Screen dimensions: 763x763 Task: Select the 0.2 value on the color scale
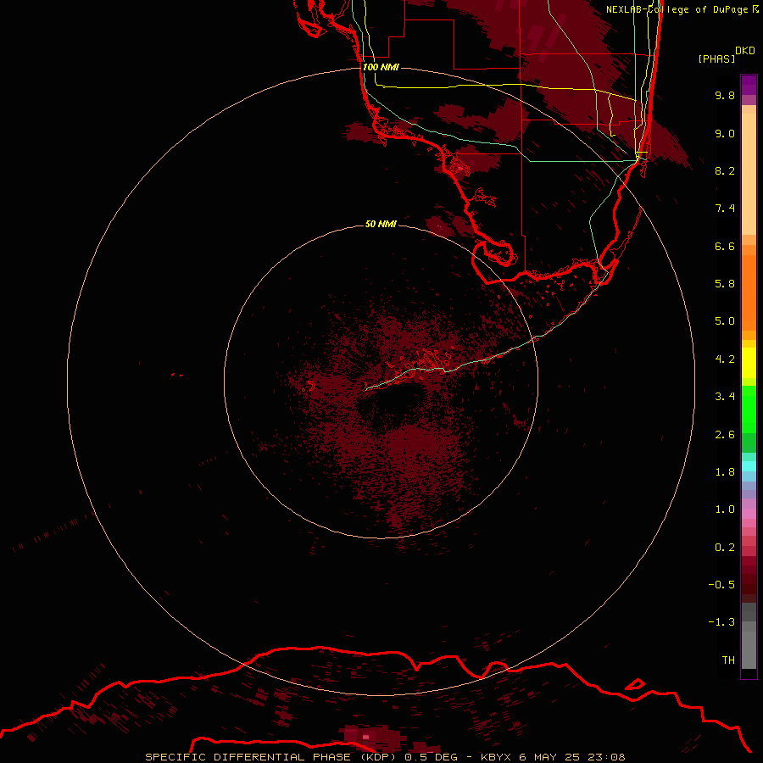725,548
